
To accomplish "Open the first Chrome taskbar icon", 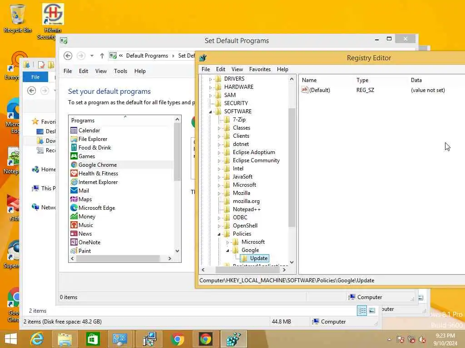I will [x=177, y=339].
